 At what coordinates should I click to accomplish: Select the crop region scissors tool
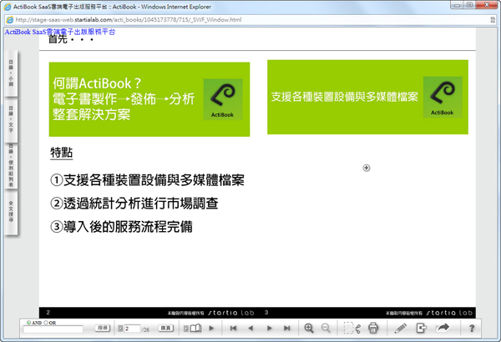pyautogui.click(x=352, y=328)
